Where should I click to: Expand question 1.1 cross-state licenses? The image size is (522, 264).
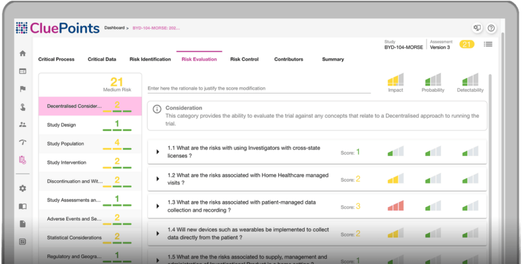point(158,152)
